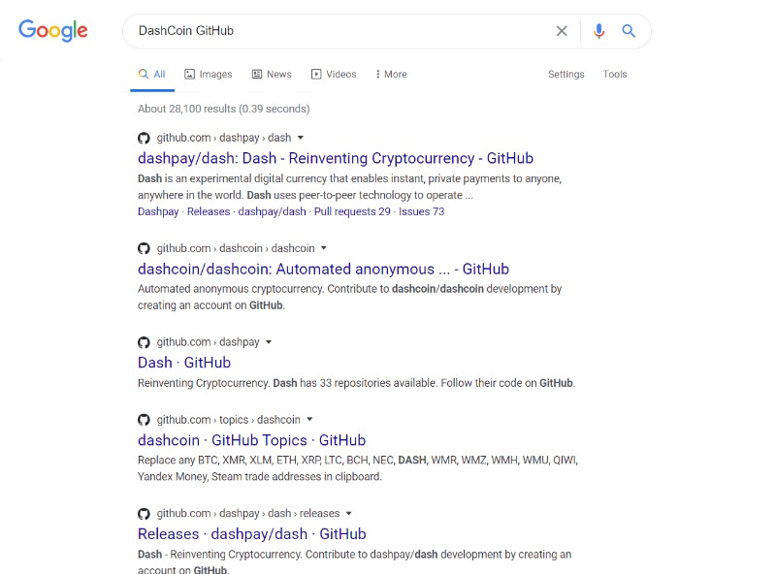
Task: Click GitHub favicon beside github.com › dashpay
Action: point(144,342)
